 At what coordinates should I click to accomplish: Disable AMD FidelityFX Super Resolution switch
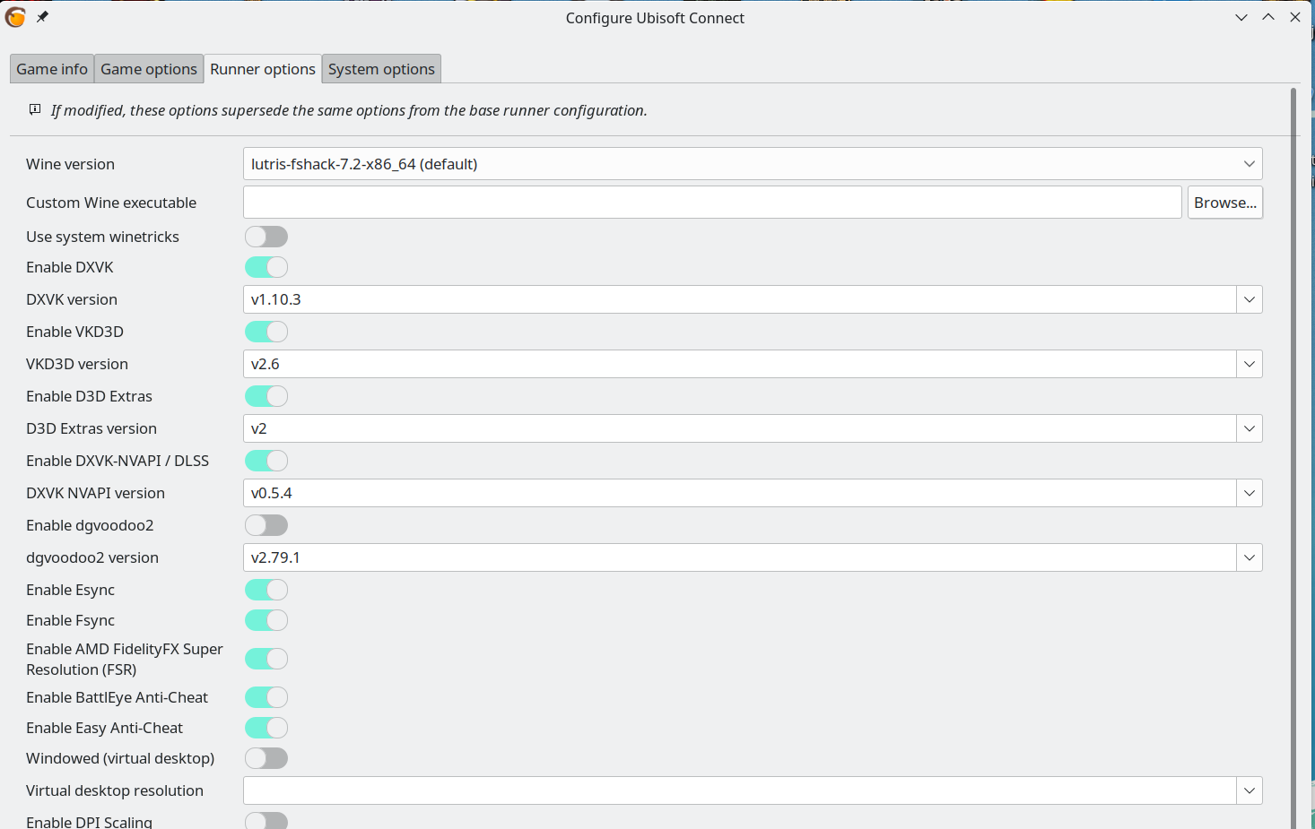click(x=266, y=659)
